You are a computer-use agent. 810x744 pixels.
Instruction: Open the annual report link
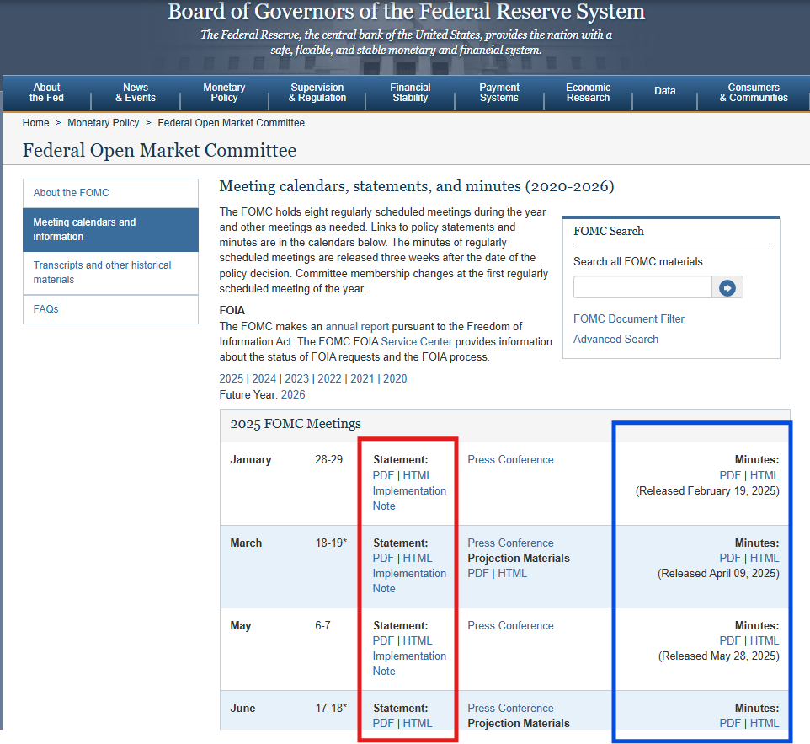coord(357,327)
